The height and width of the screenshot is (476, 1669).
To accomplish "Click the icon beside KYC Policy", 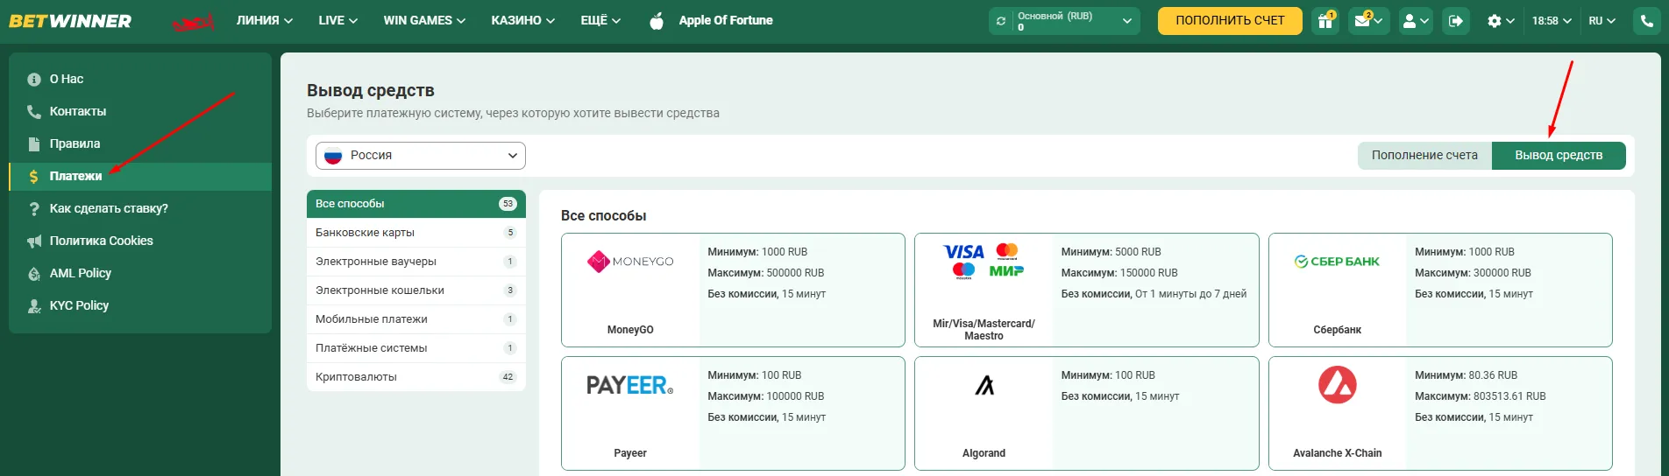I will click(34, 306).
